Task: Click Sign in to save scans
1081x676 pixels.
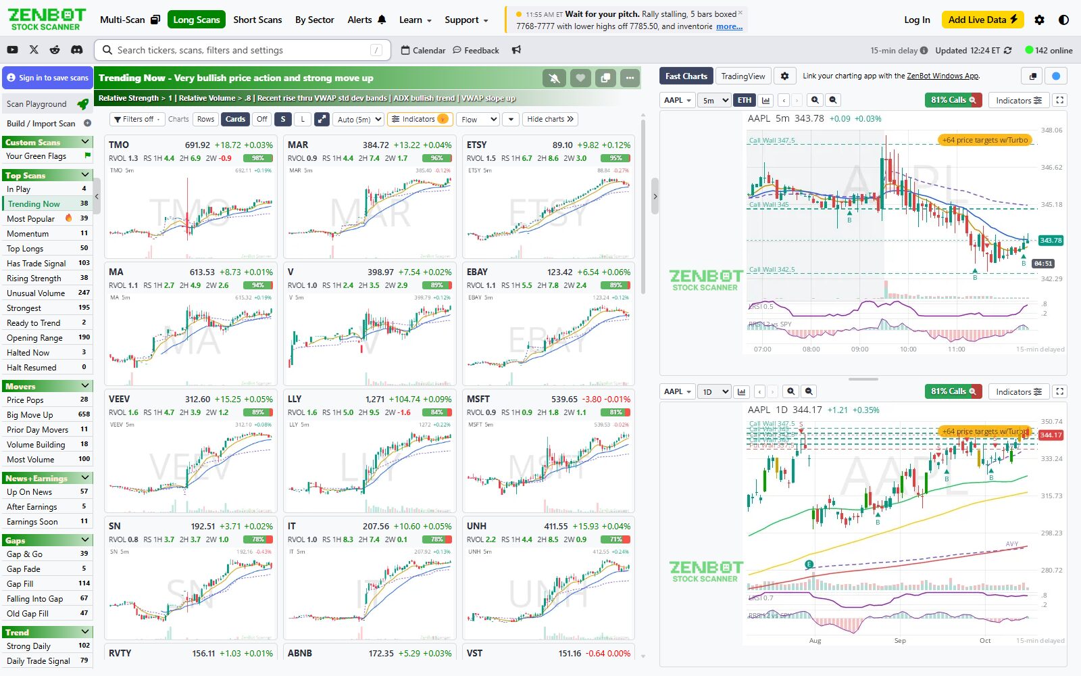Action: click(47, 78)
